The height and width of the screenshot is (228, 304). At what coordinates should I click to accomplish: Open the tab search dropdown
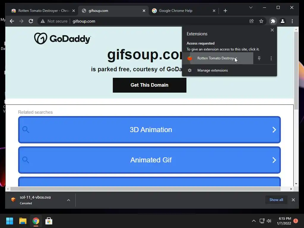251,7
